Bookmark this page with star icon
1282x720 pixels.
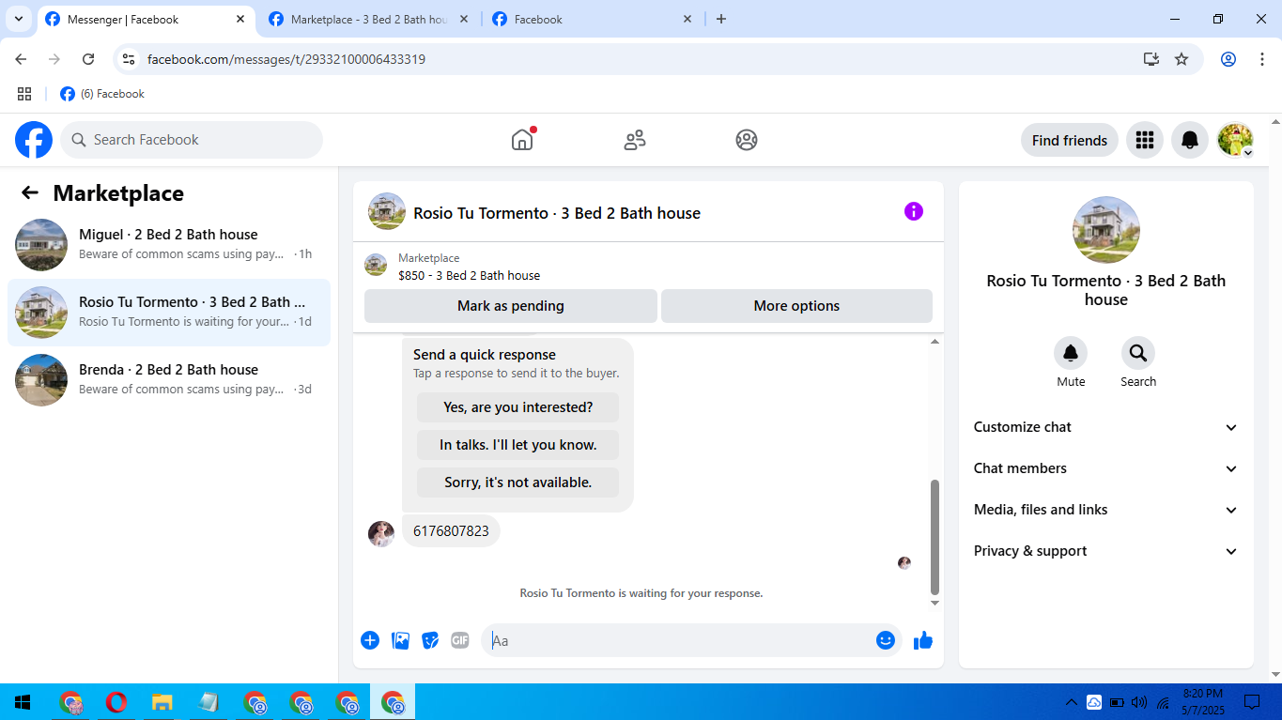[1182, 59]
